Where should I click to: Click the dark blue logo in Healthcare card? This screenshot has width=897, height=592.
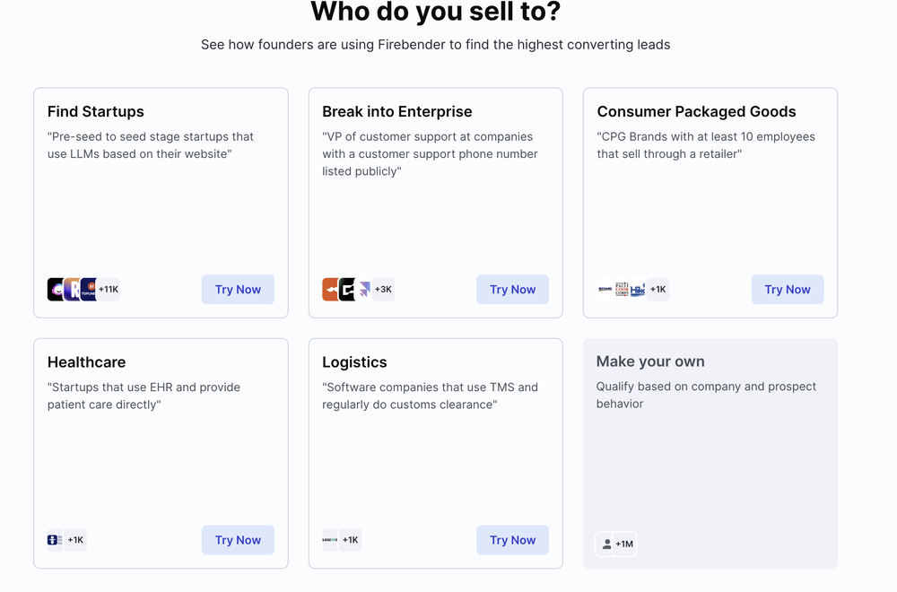[55, 540]
